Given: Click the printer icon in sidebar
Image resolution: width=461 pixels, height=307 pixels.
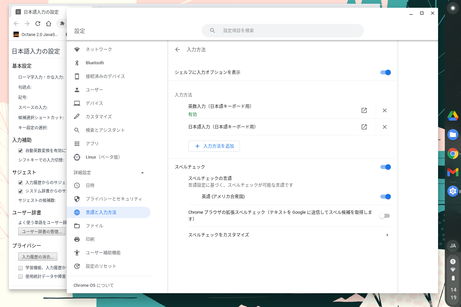Looking at the screenshot, I should pos(77,239).
